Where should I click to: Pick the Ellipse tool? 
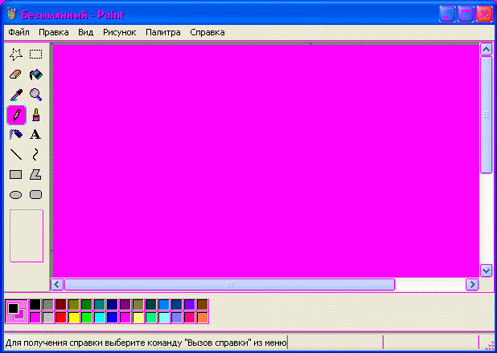click(x=16, y=195)
